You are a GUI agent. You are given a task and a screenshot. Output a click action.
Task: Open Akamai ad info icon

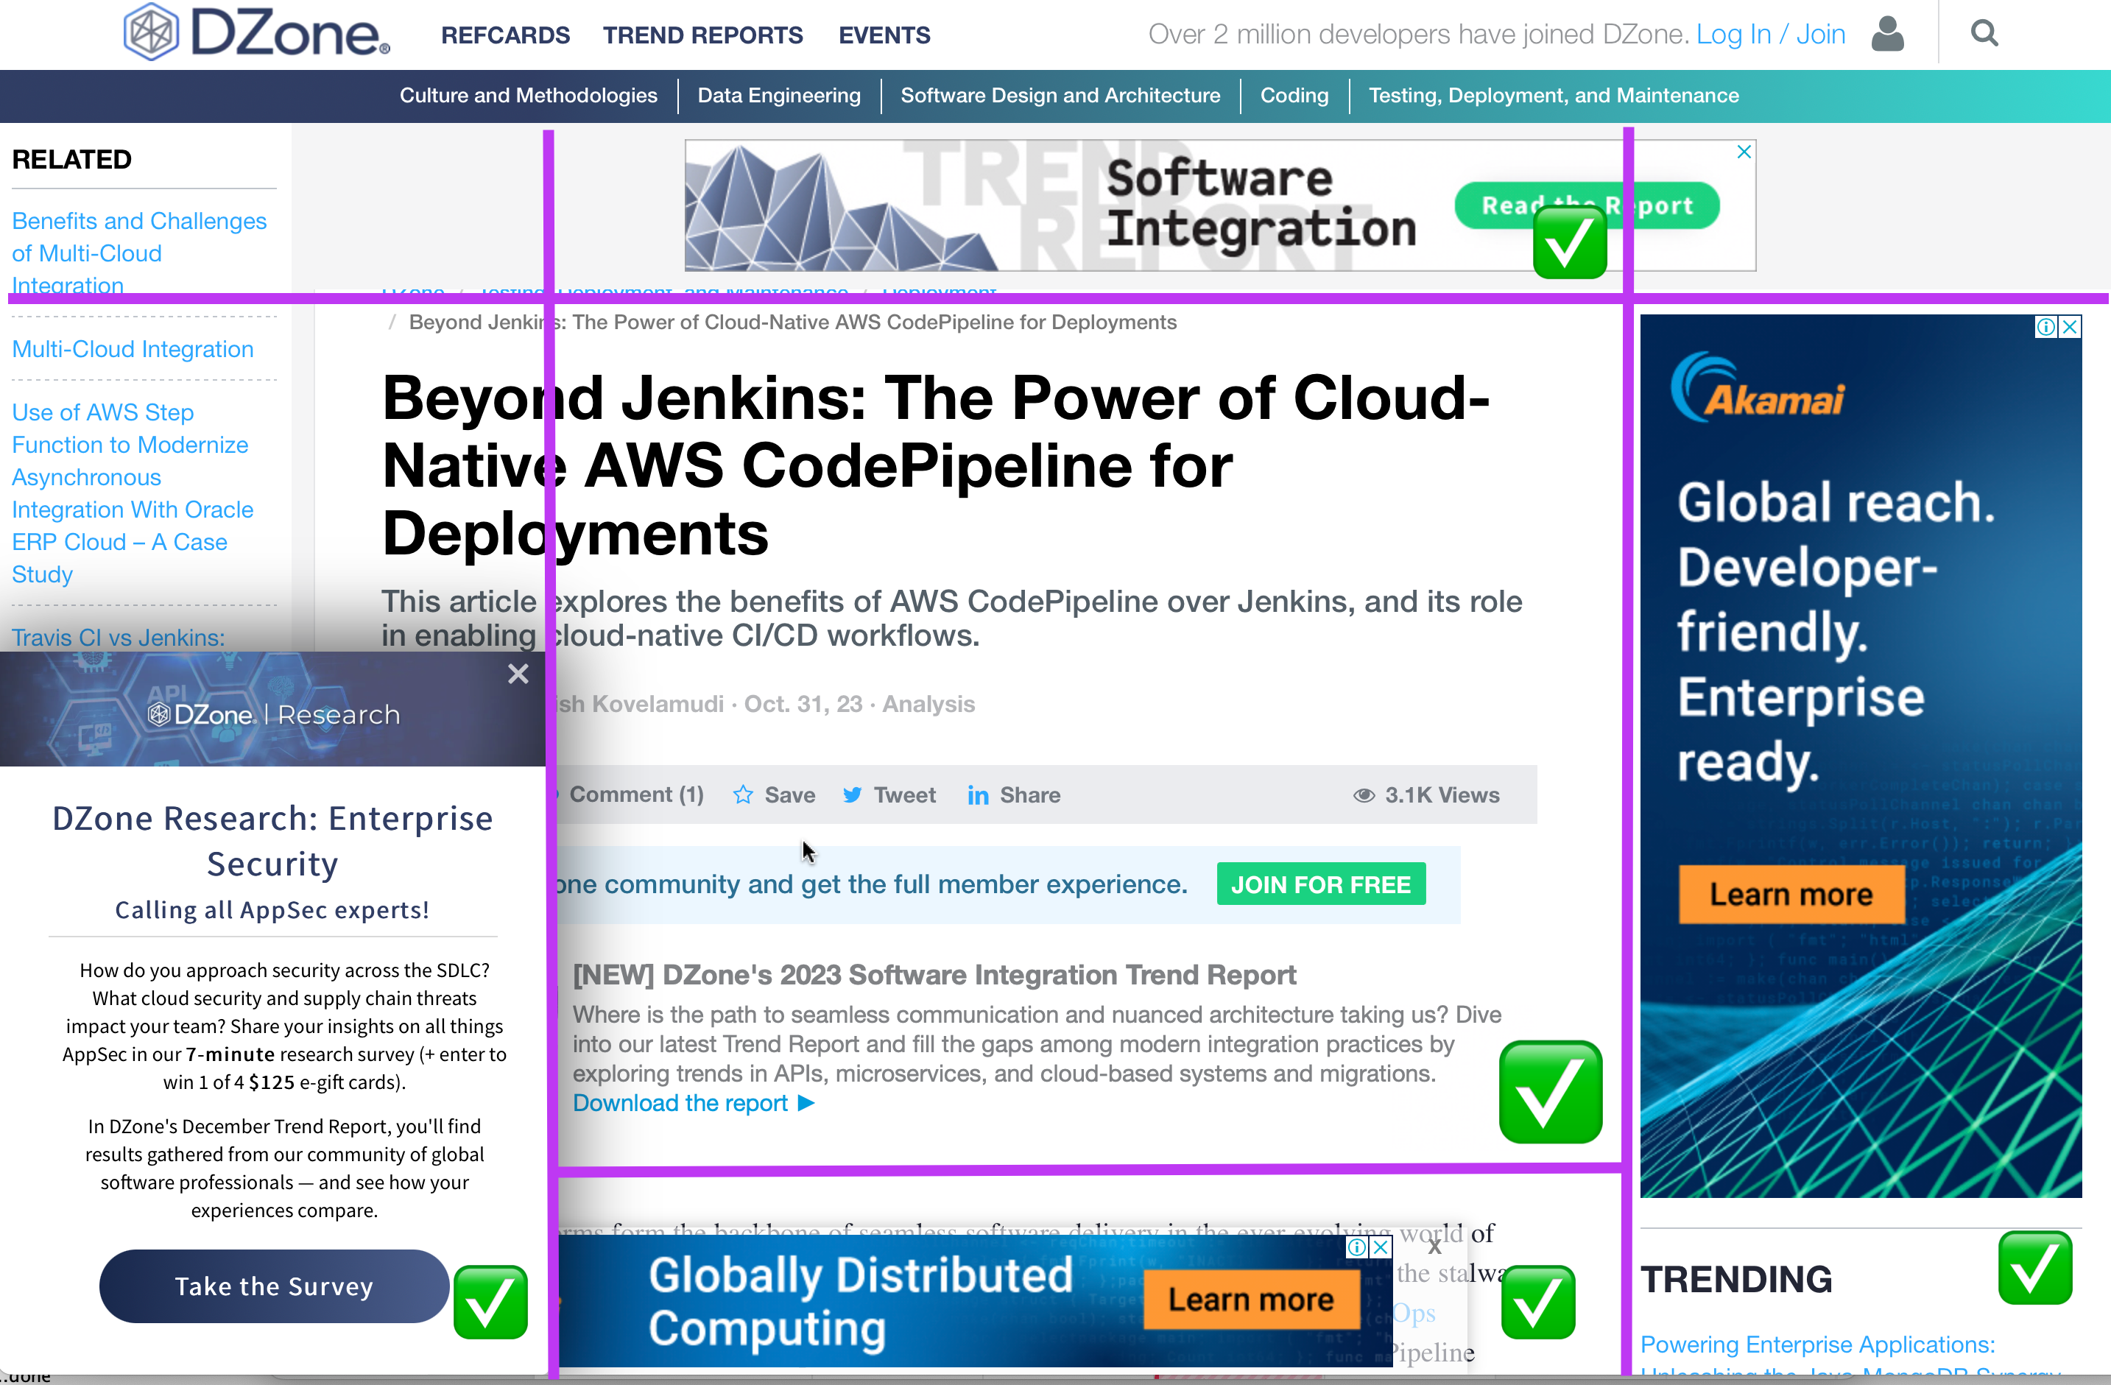(2046, 326)
